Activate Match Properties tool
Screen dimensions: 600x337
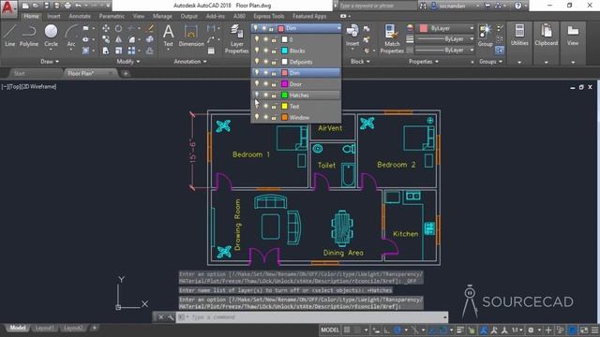392,39
